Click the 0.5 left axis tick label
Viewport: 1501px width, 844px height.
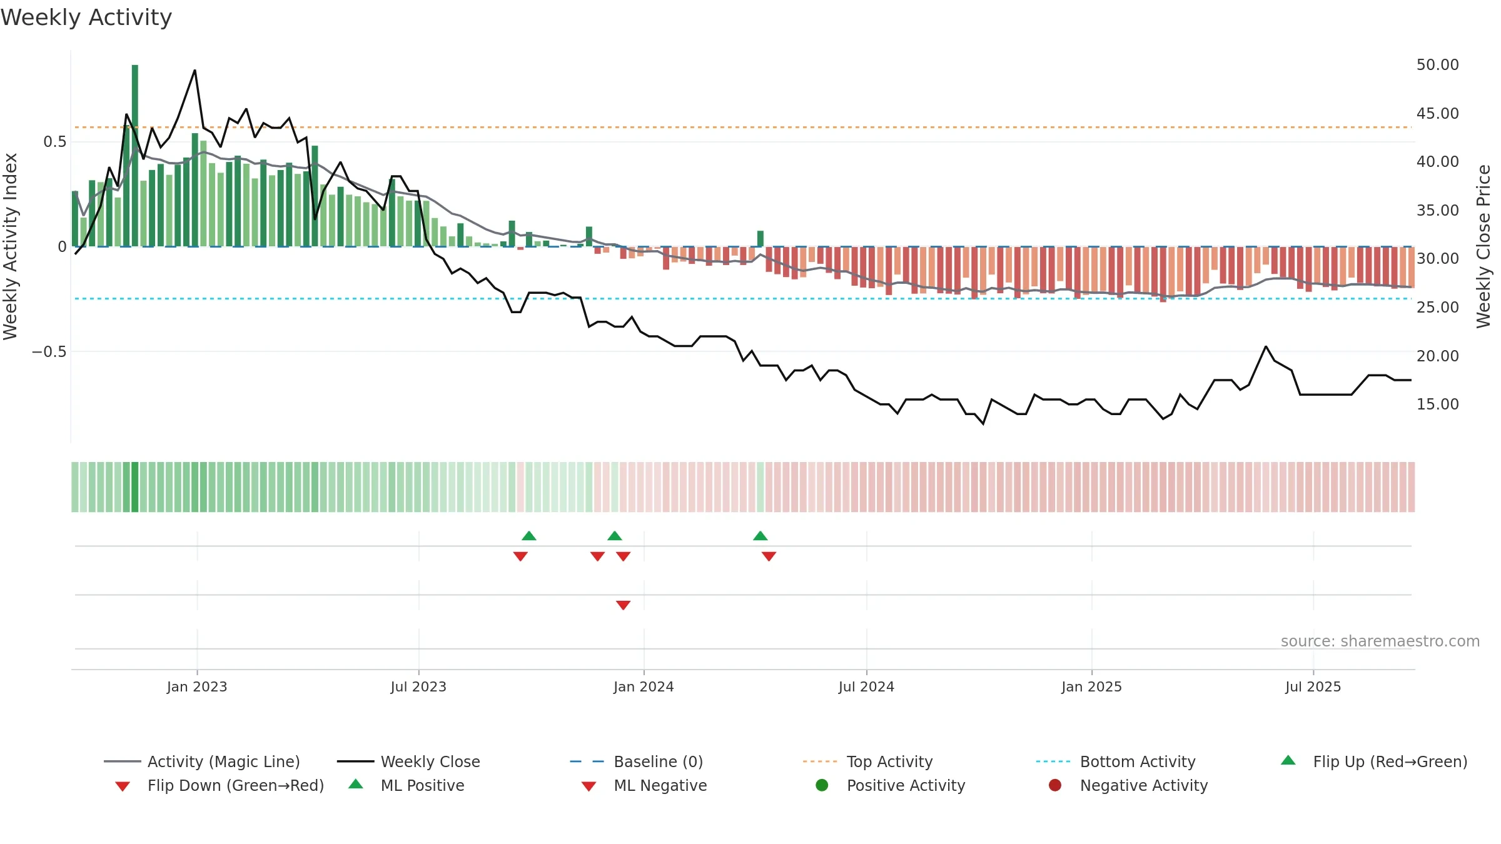tap(54, 142)
